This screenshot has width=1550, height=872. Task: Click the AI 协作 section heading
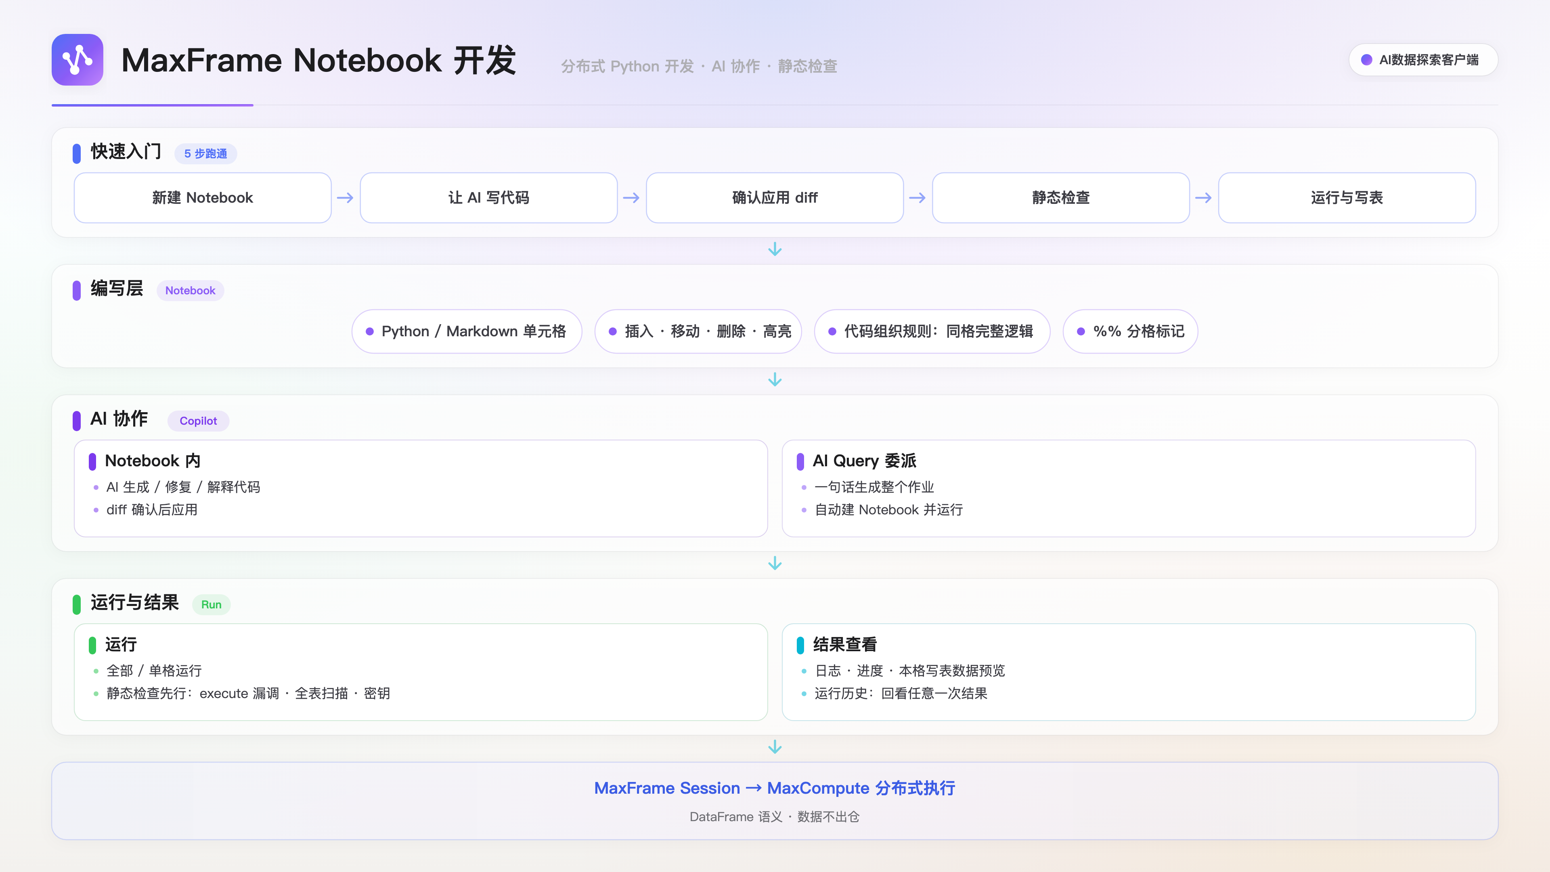pyautogui.click(x=119, y=419)
